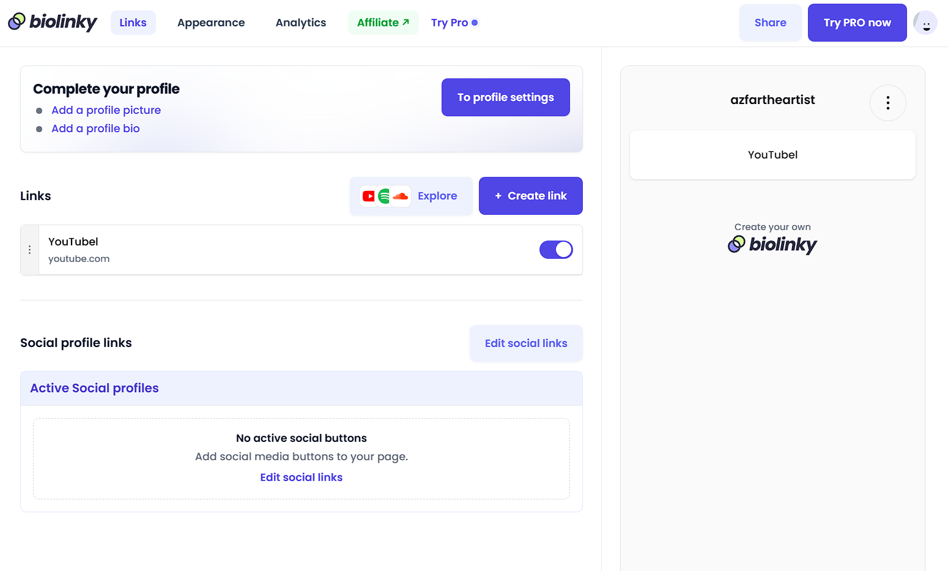Open the Try Pro tab
The image size is (948, 571).
point(454,23)
